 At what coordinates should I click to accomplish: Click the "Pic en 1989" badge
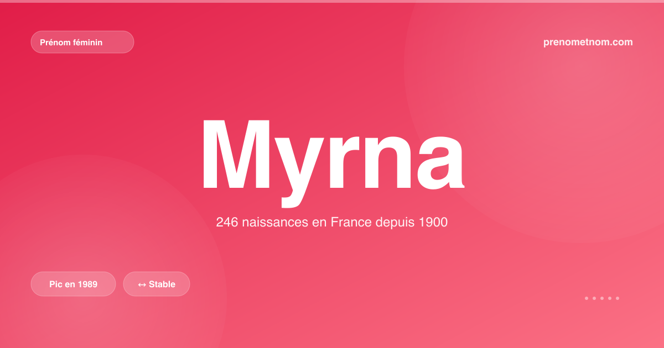click(x=73, y=284)
